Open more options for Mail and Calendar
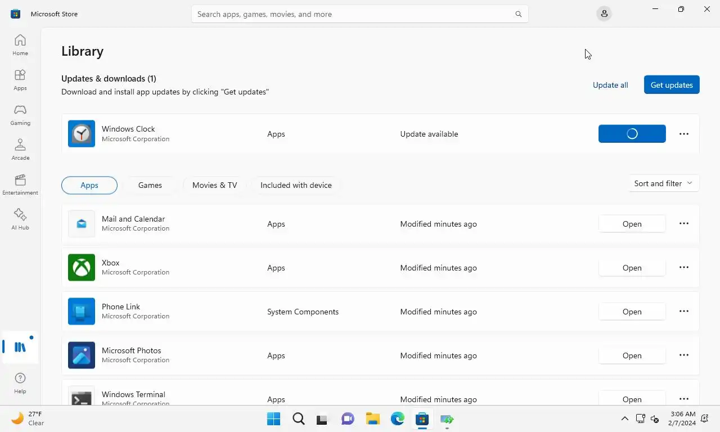The image size is (720, 432). (684, 224)
